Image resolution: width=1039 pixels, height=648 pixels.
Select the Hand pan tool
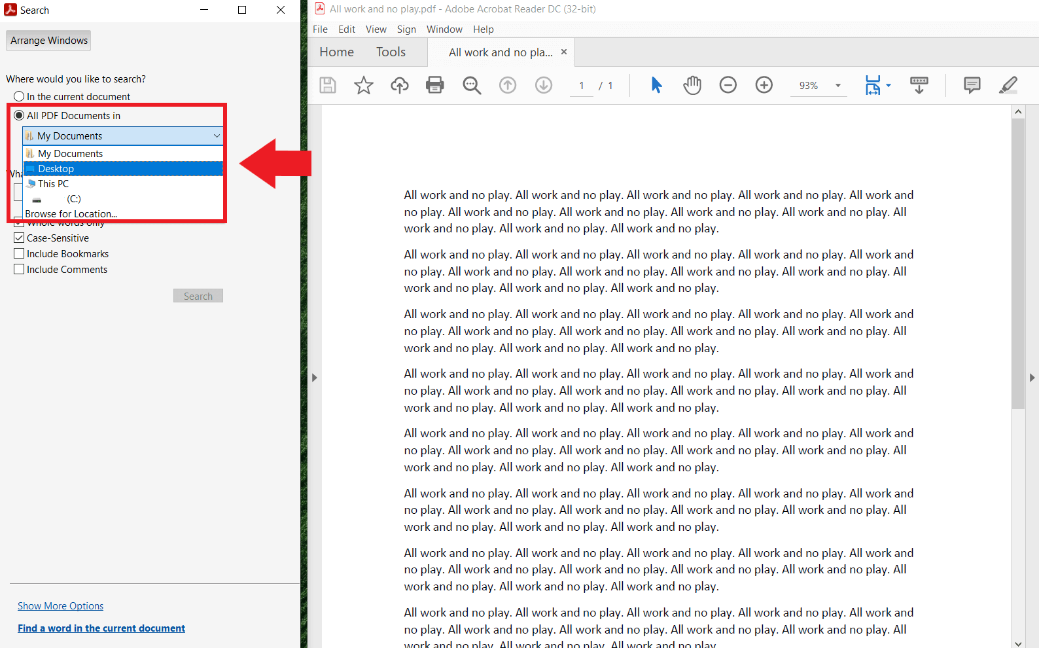pyautogui.click(x=692, y=85)
